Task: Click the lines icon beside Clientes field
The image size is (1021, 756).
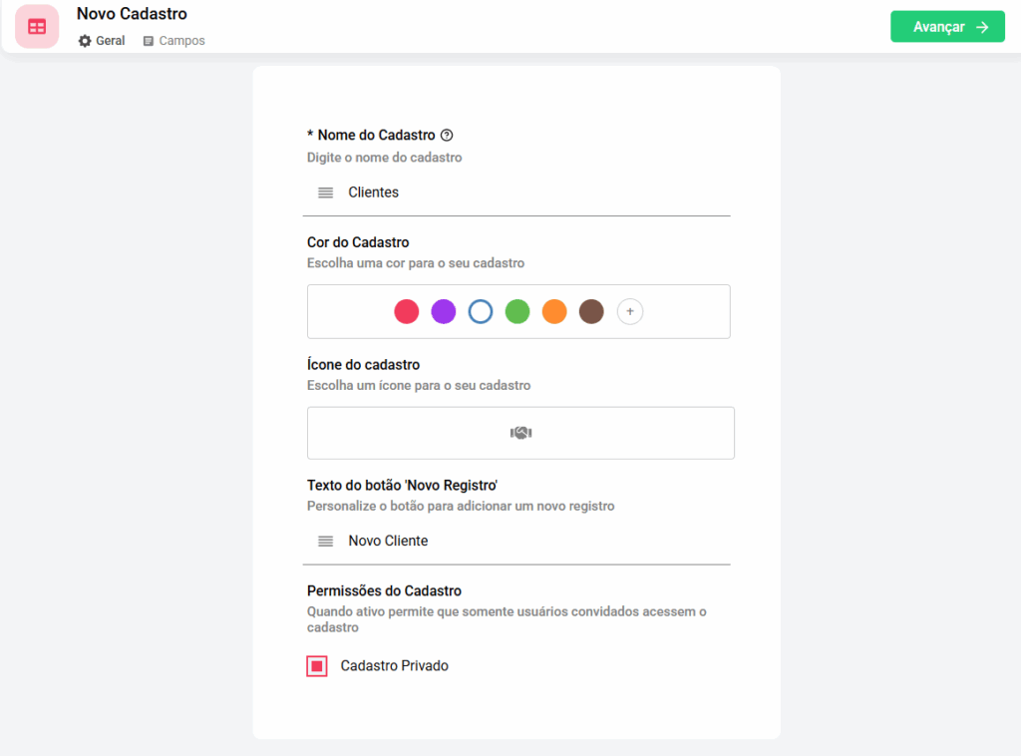Action: 325,192
